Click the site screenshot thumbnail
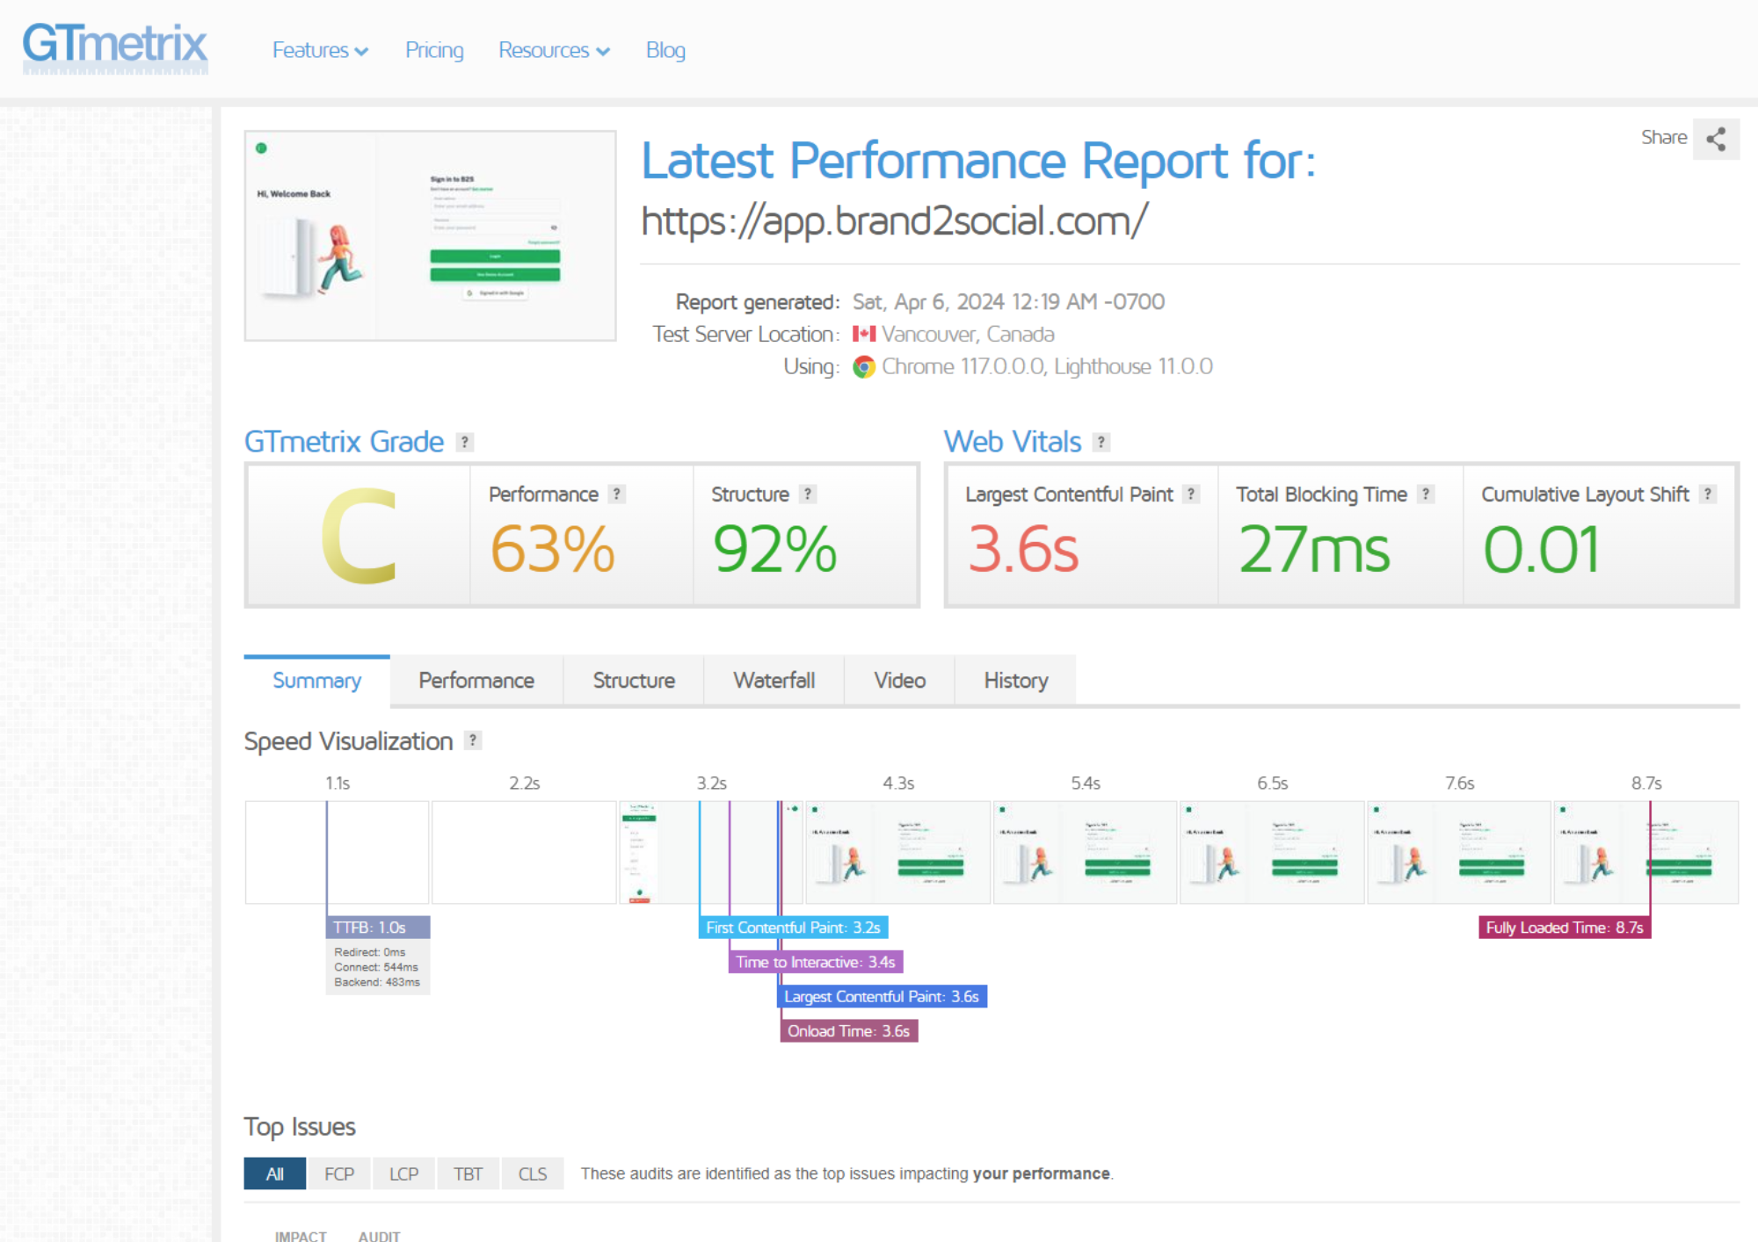 430,235
